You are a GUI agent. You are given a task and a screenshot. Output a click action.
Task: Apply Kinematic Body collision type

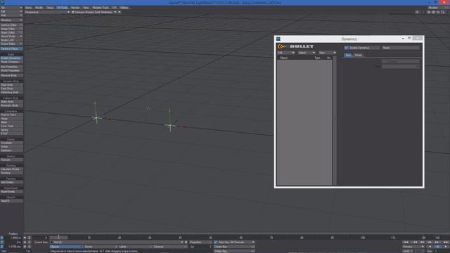click(11, 105)
